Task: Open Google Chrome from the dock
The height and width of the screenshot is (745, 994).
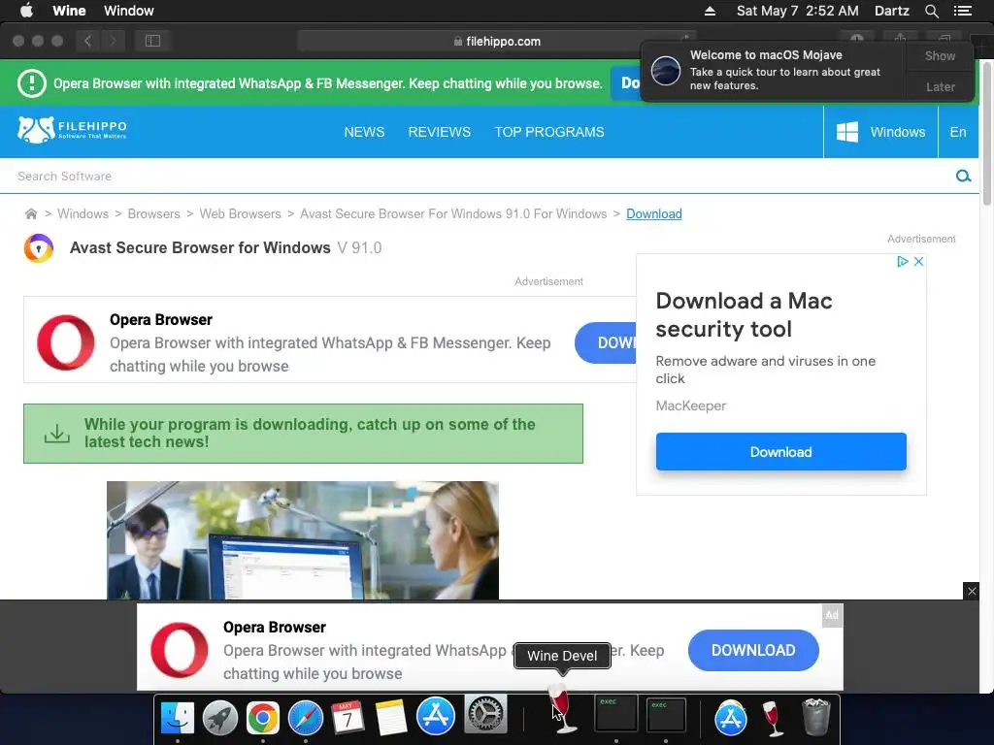Action: coord(262,718)
